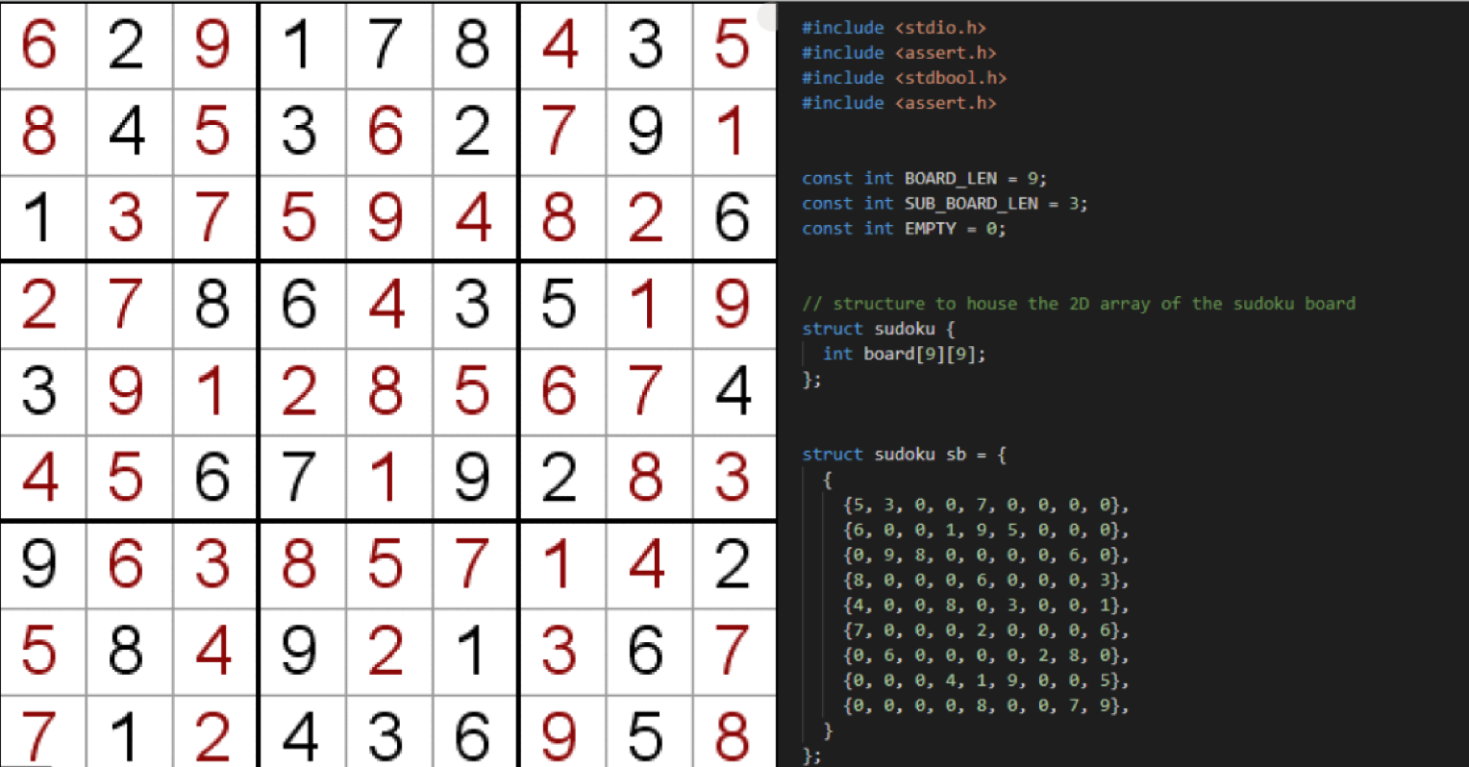This screenshot has width=1469, height=767.
Task: Click the red 7 in the bottom-left sudoku cell
Action: [x=39, y=736]
